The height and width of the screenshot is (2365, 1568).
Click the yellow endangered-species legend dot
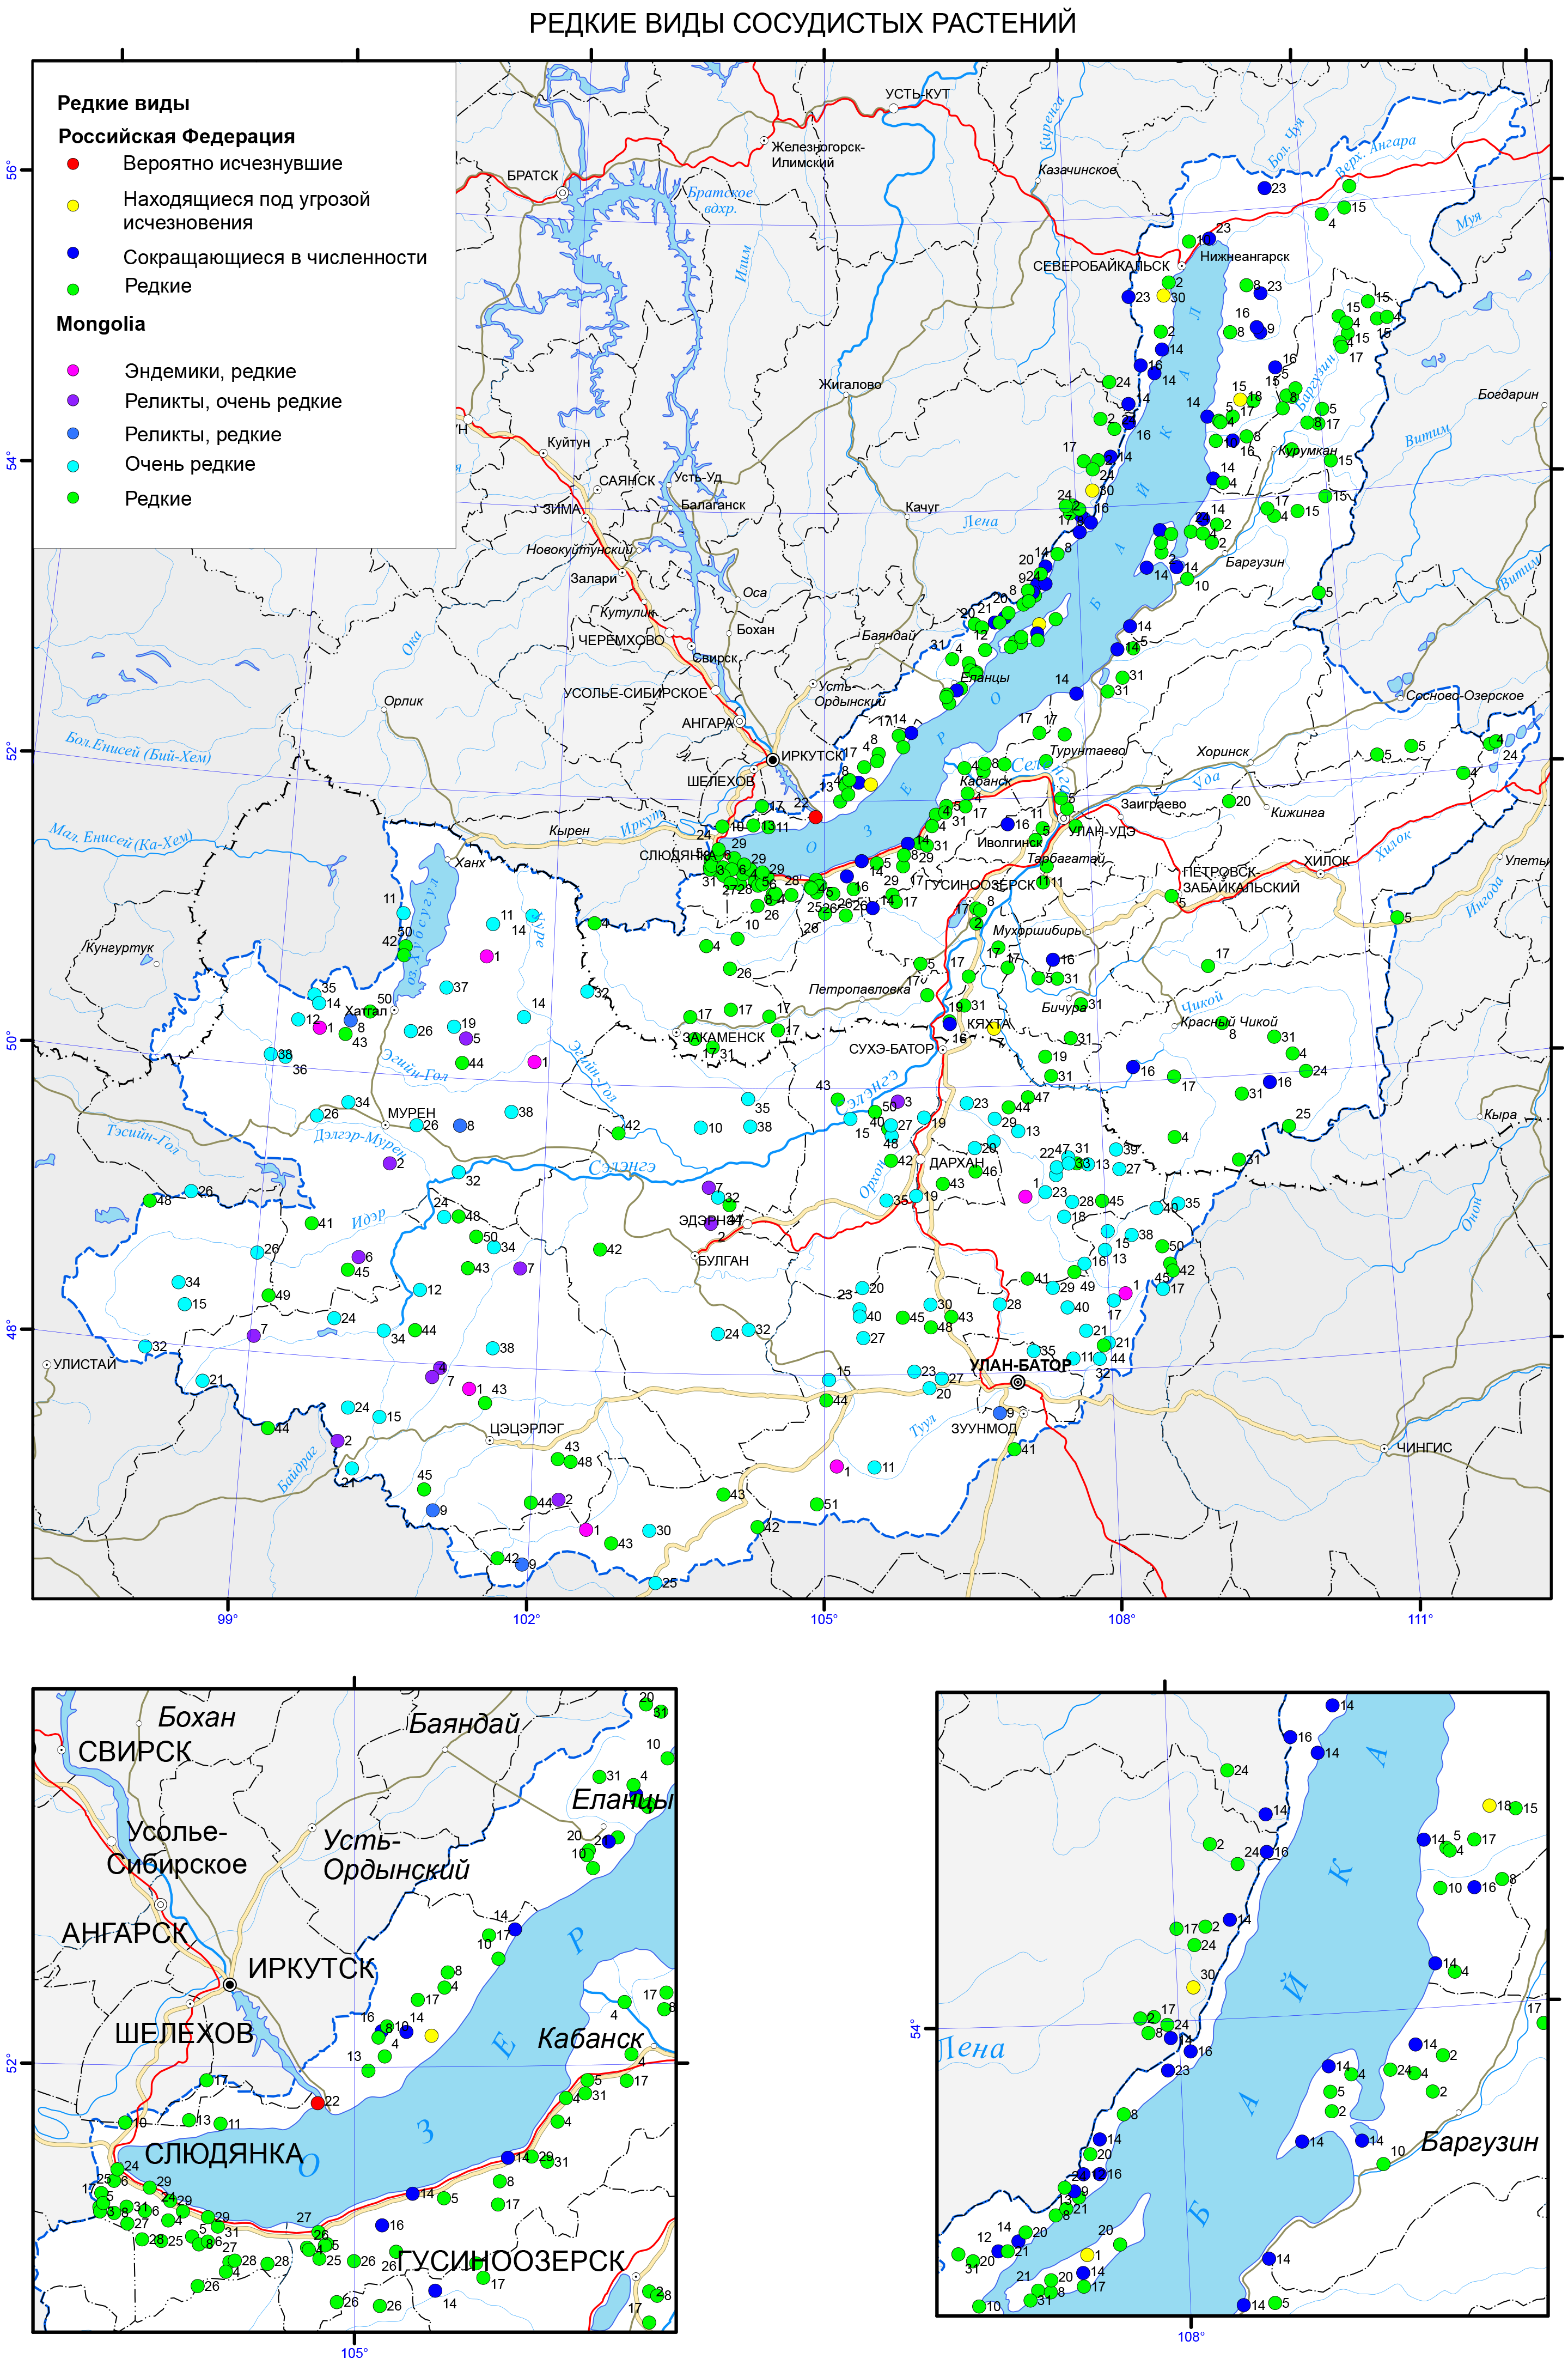(72, 206)
